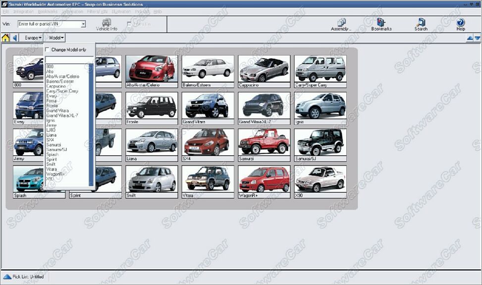Choose Jimny from the model list

pyautogui.click(x=51, y=125)
